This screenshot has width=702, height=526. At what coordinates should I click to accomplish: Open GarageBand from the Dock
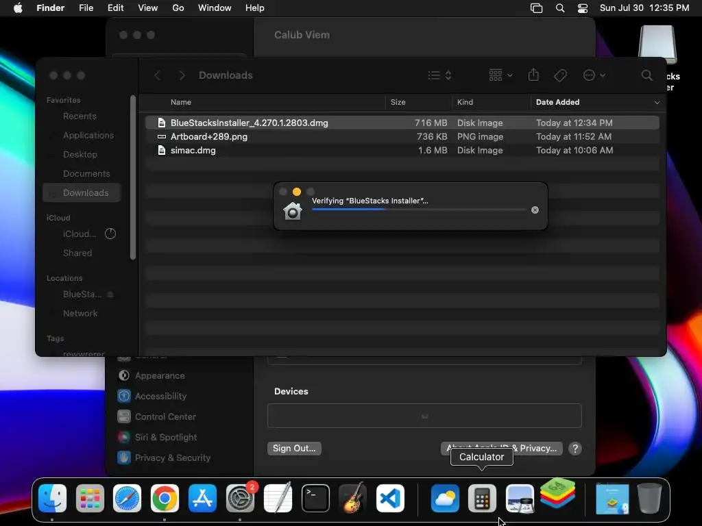coord(353,498)
